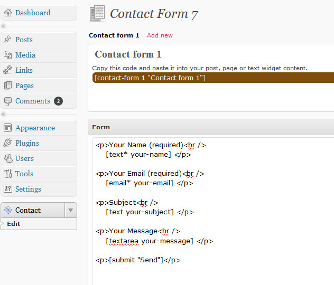Screen dimensions: 334x285
Task: Select the contact-form shortcode field
Action: 213,78
